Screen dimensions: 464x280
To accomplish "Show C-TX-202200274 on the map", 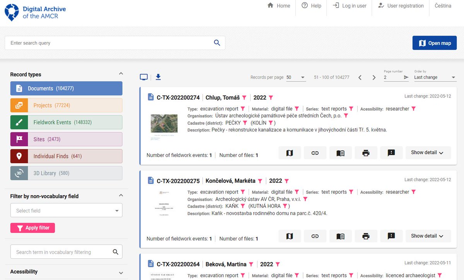I will [290, 153].
